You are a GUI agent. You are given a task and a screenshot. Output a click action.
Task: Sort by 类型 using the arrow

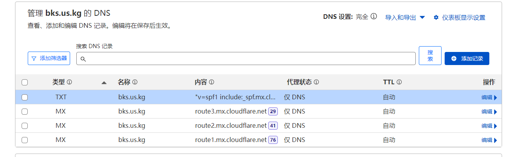(104, 83)
